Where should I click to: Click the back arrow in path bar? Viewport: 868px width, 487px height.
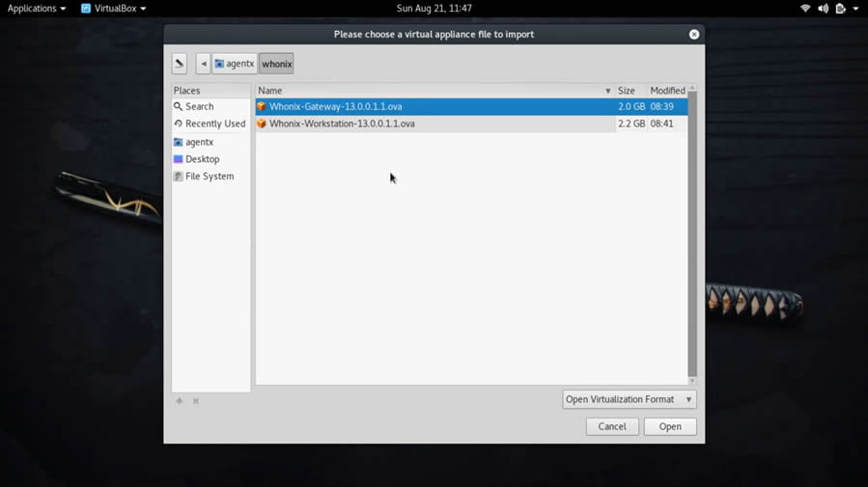coord(203,64)
